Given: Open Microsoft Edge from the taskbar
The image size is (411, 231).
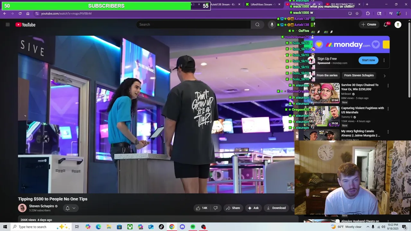Looking at the screenshot, I should 98,227.
